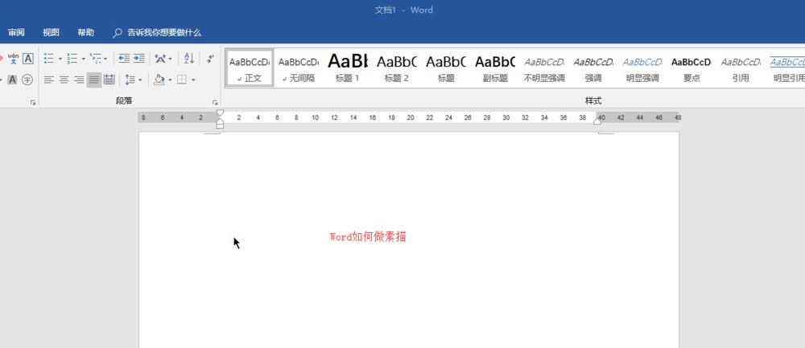This screenshot has width=805, height=348.
Task: Click the right indent ruler marker
Action: click(x=597, y=121)
